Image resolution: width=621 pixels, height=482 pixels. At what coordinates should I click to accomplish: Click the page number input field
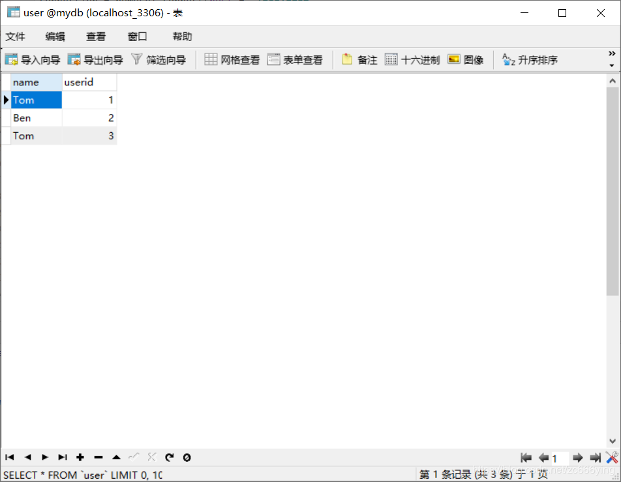pos(560,458)
